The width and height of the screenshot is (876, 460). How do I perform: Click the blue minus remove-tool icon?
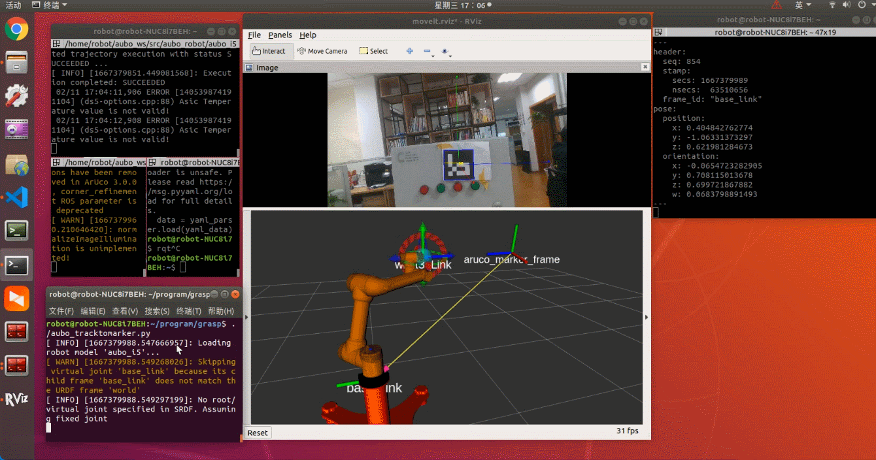coord(426,51)
